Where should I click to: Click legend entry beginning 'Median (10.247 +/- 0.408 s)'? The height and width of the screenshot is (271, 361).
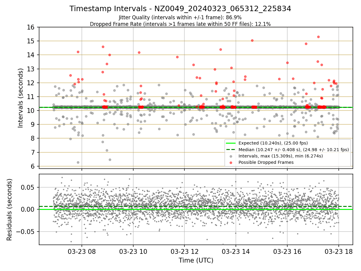click(294, 150)
